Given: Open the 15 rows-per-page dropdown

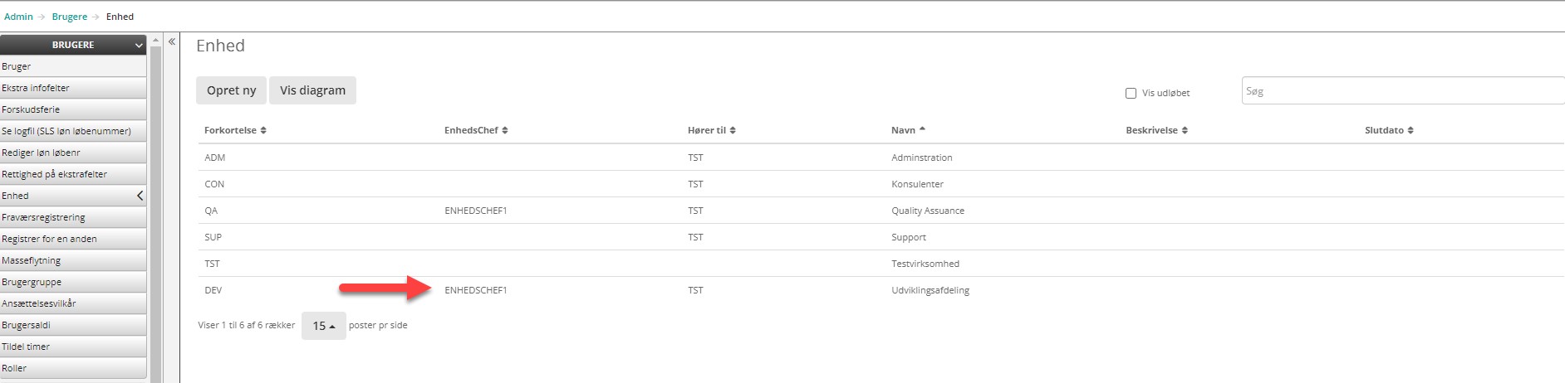Looking at the screenshot, I should click(323, 326).
